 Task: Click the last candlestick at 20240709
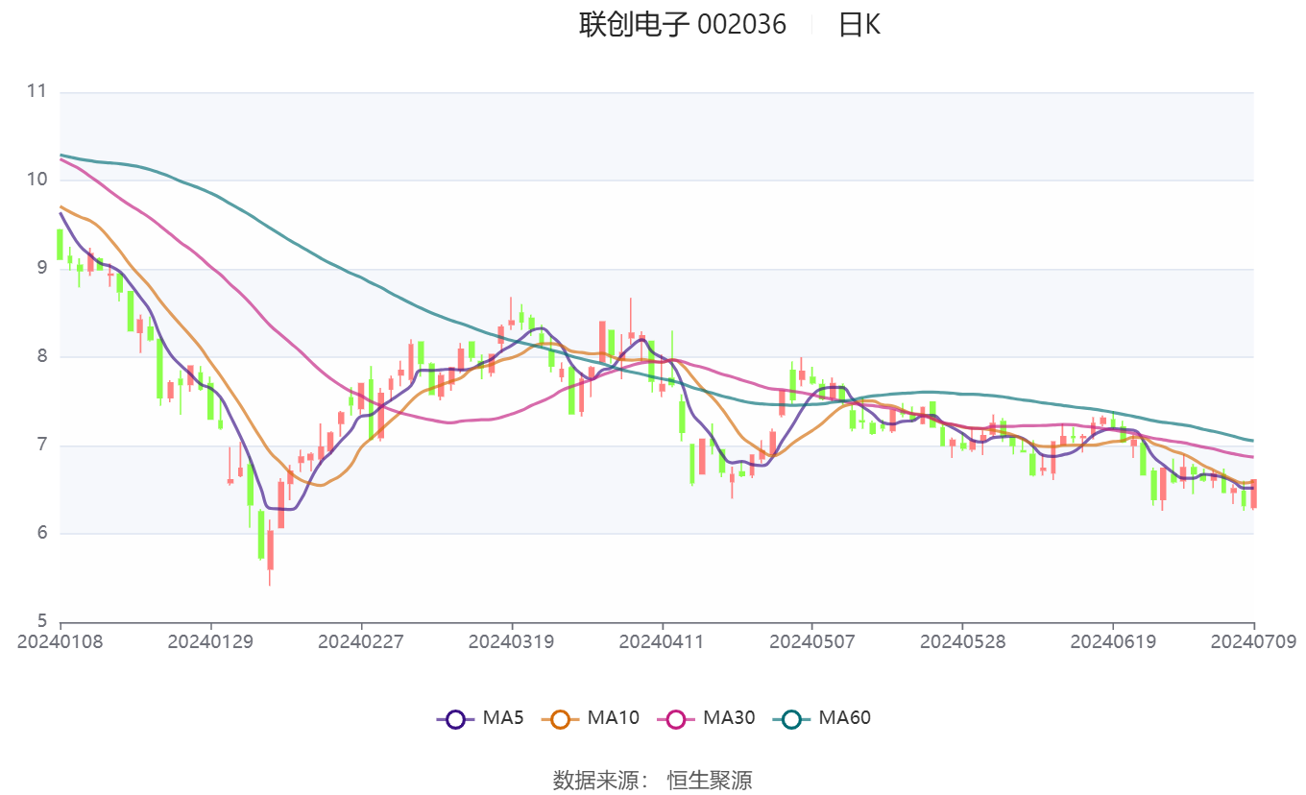pos(1253,494)
